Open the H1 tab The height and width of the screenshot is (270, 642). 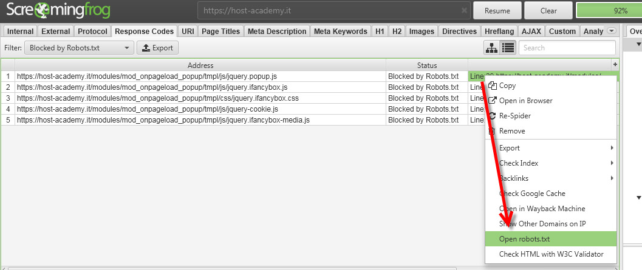[380, 31]
